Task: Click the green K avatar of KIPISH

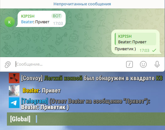Action: click(x=9, y=22)
